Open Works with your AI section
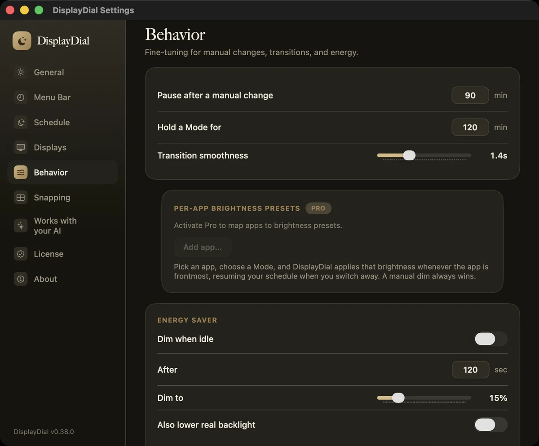 63,226
